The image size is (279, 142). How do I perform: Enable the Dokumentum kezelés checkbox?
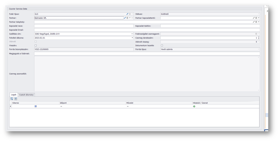click(162, 45)
